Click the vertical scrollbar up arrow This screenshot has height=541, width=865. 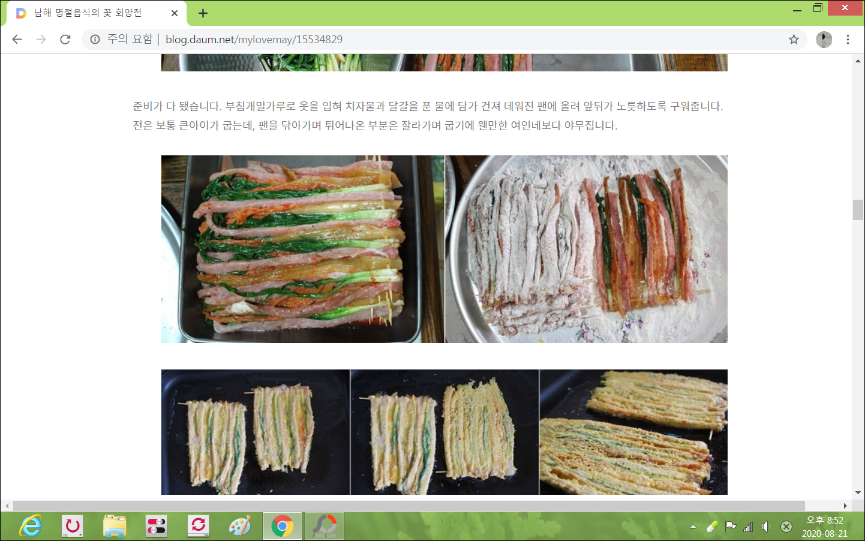pyautogui.click(x=858, y=61)
